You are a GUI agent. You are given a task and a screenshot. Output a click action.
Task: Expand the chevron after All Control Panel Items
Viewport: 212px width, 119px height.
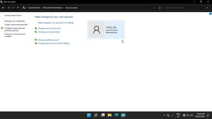click(x=64, y=8)
